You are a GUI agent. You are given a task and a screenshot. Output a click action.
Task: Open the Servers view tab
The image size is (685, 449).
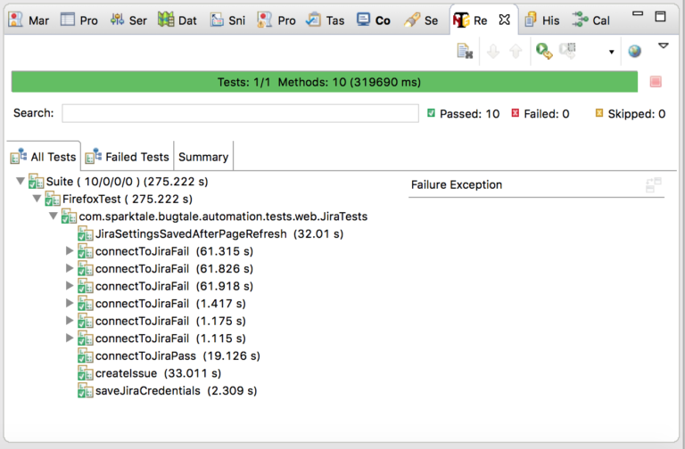(x=128, y=20)
